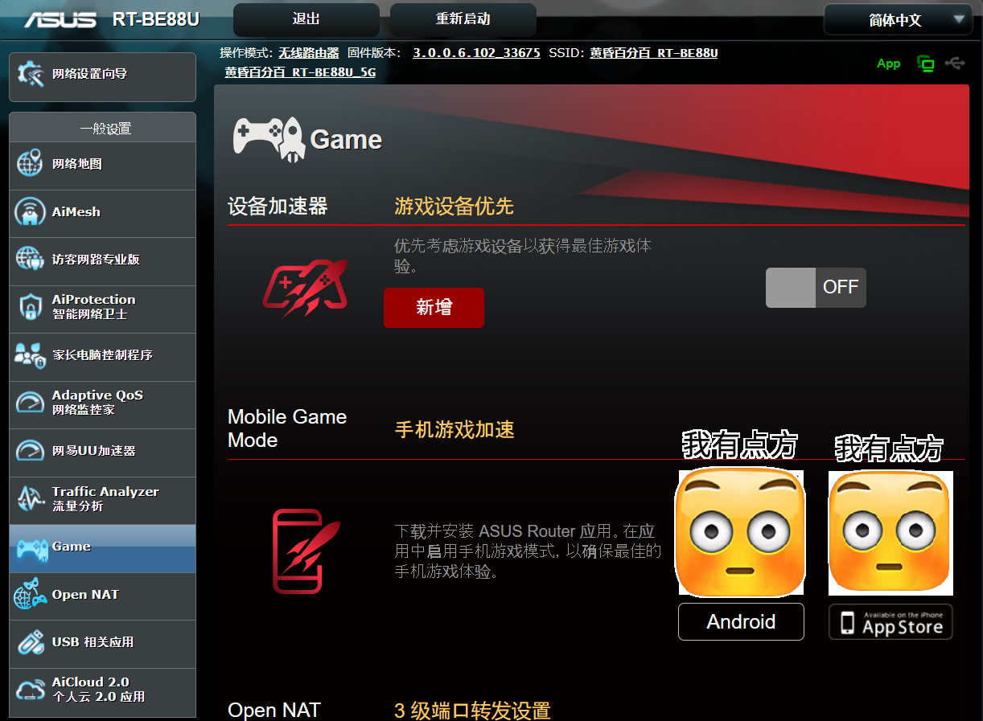Open the 无线路由器 operation mode link
Screen dimensions: 983x721
309,53
